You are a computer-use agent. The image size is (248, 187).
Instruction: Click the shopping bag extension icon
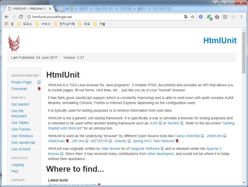click(217, 17)
